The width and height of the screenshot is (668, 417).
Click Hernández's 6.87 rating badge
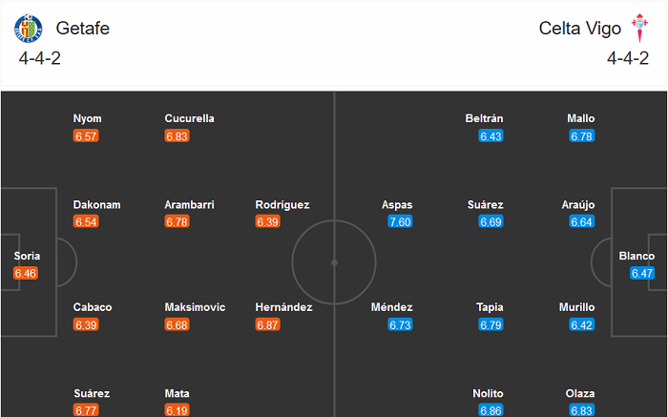tap(268, 325)
